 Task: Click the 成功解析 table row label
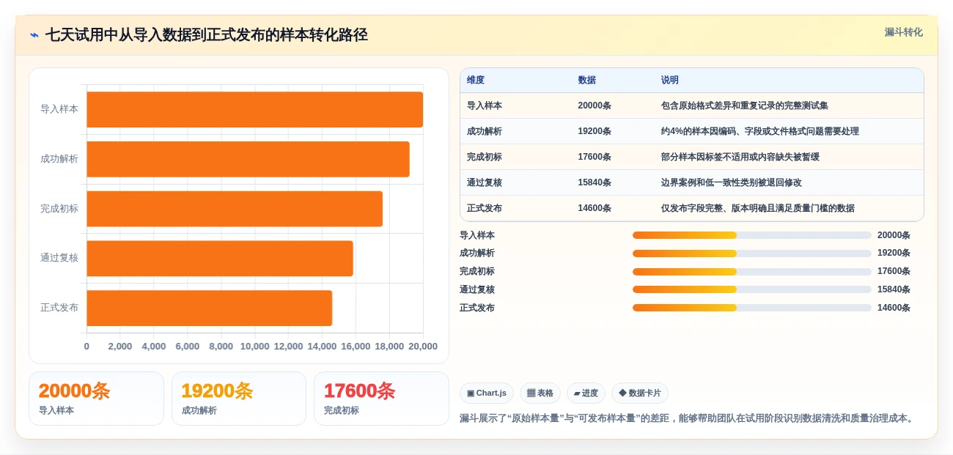(x=485, y=131)
